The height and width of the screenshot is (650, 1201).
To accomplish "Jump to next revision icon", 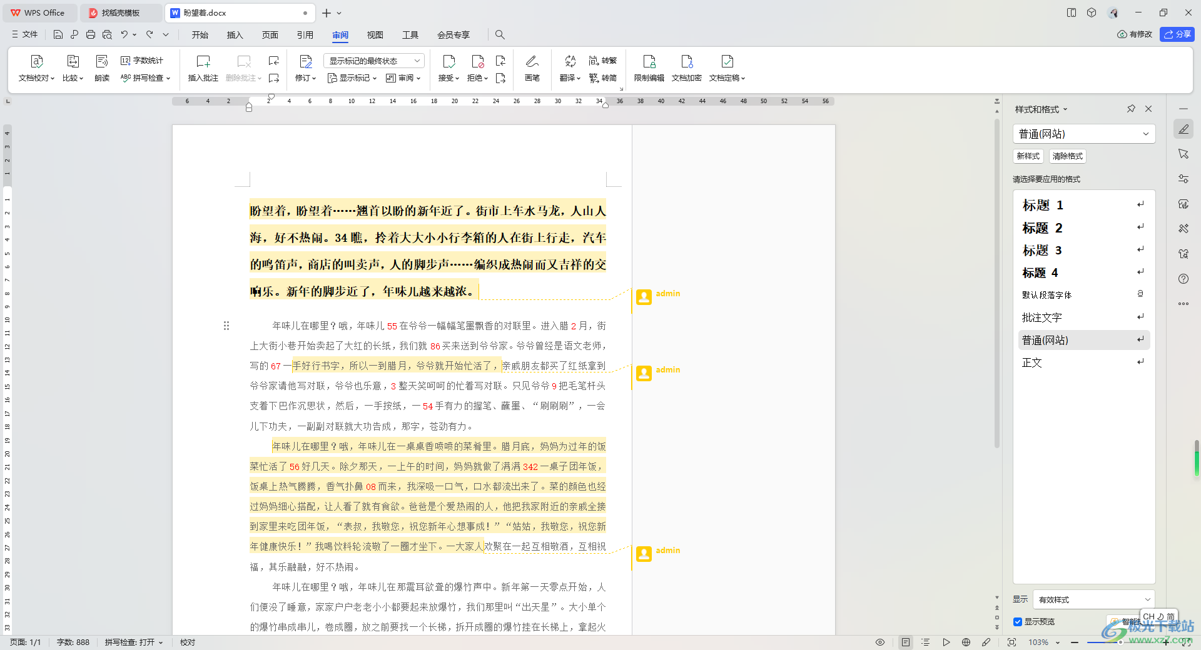I will click(500, 78).
